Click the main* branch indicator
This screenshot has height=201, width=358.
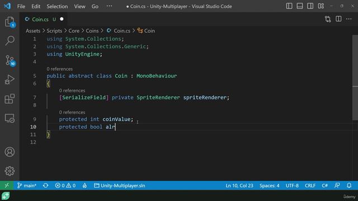[x=27, y=185]
